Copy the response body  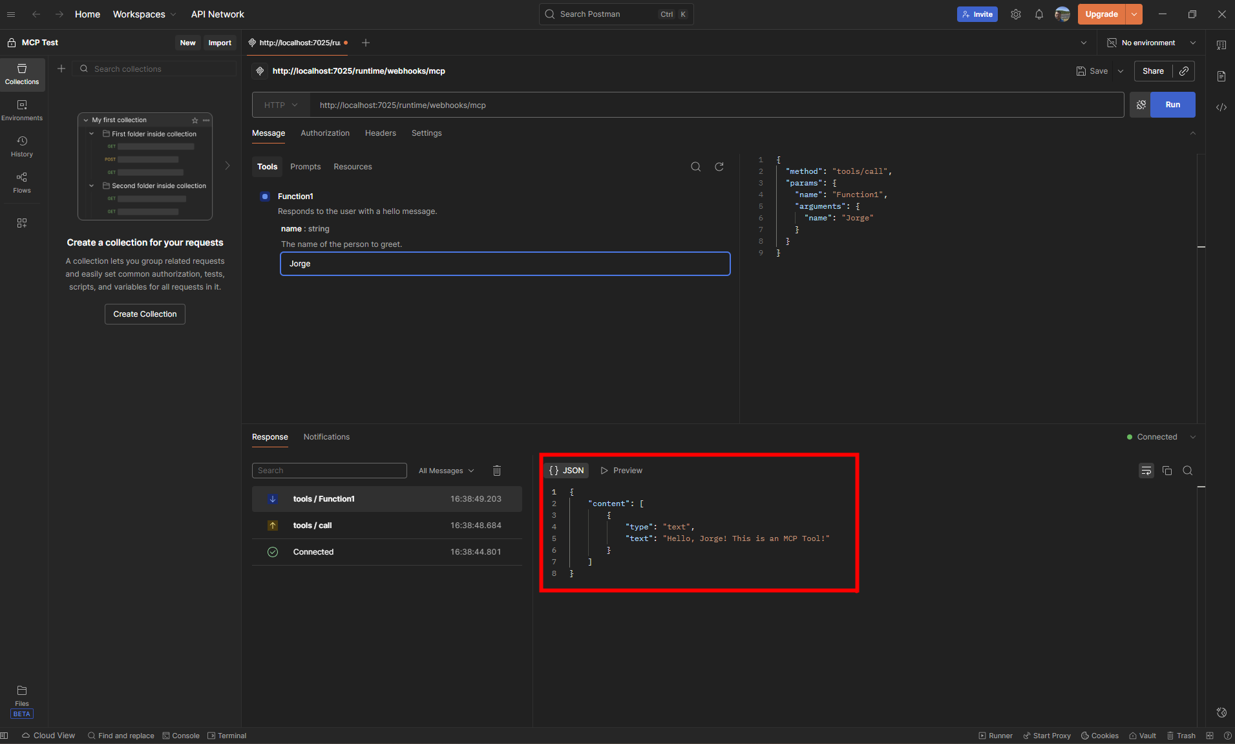point(1167,471)
